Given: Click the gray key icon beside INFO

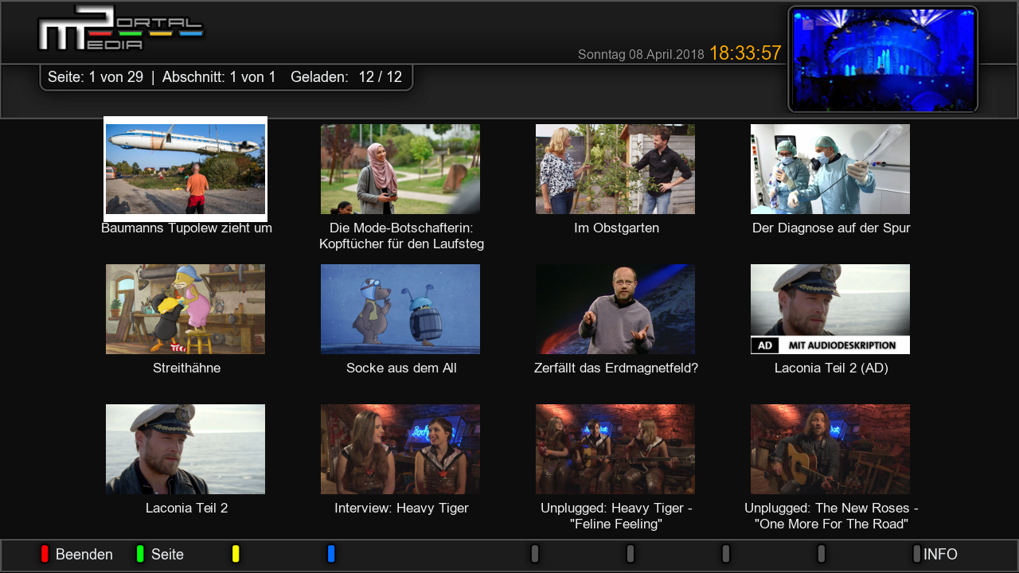Looking at the screenshot, I should [916, 554].
